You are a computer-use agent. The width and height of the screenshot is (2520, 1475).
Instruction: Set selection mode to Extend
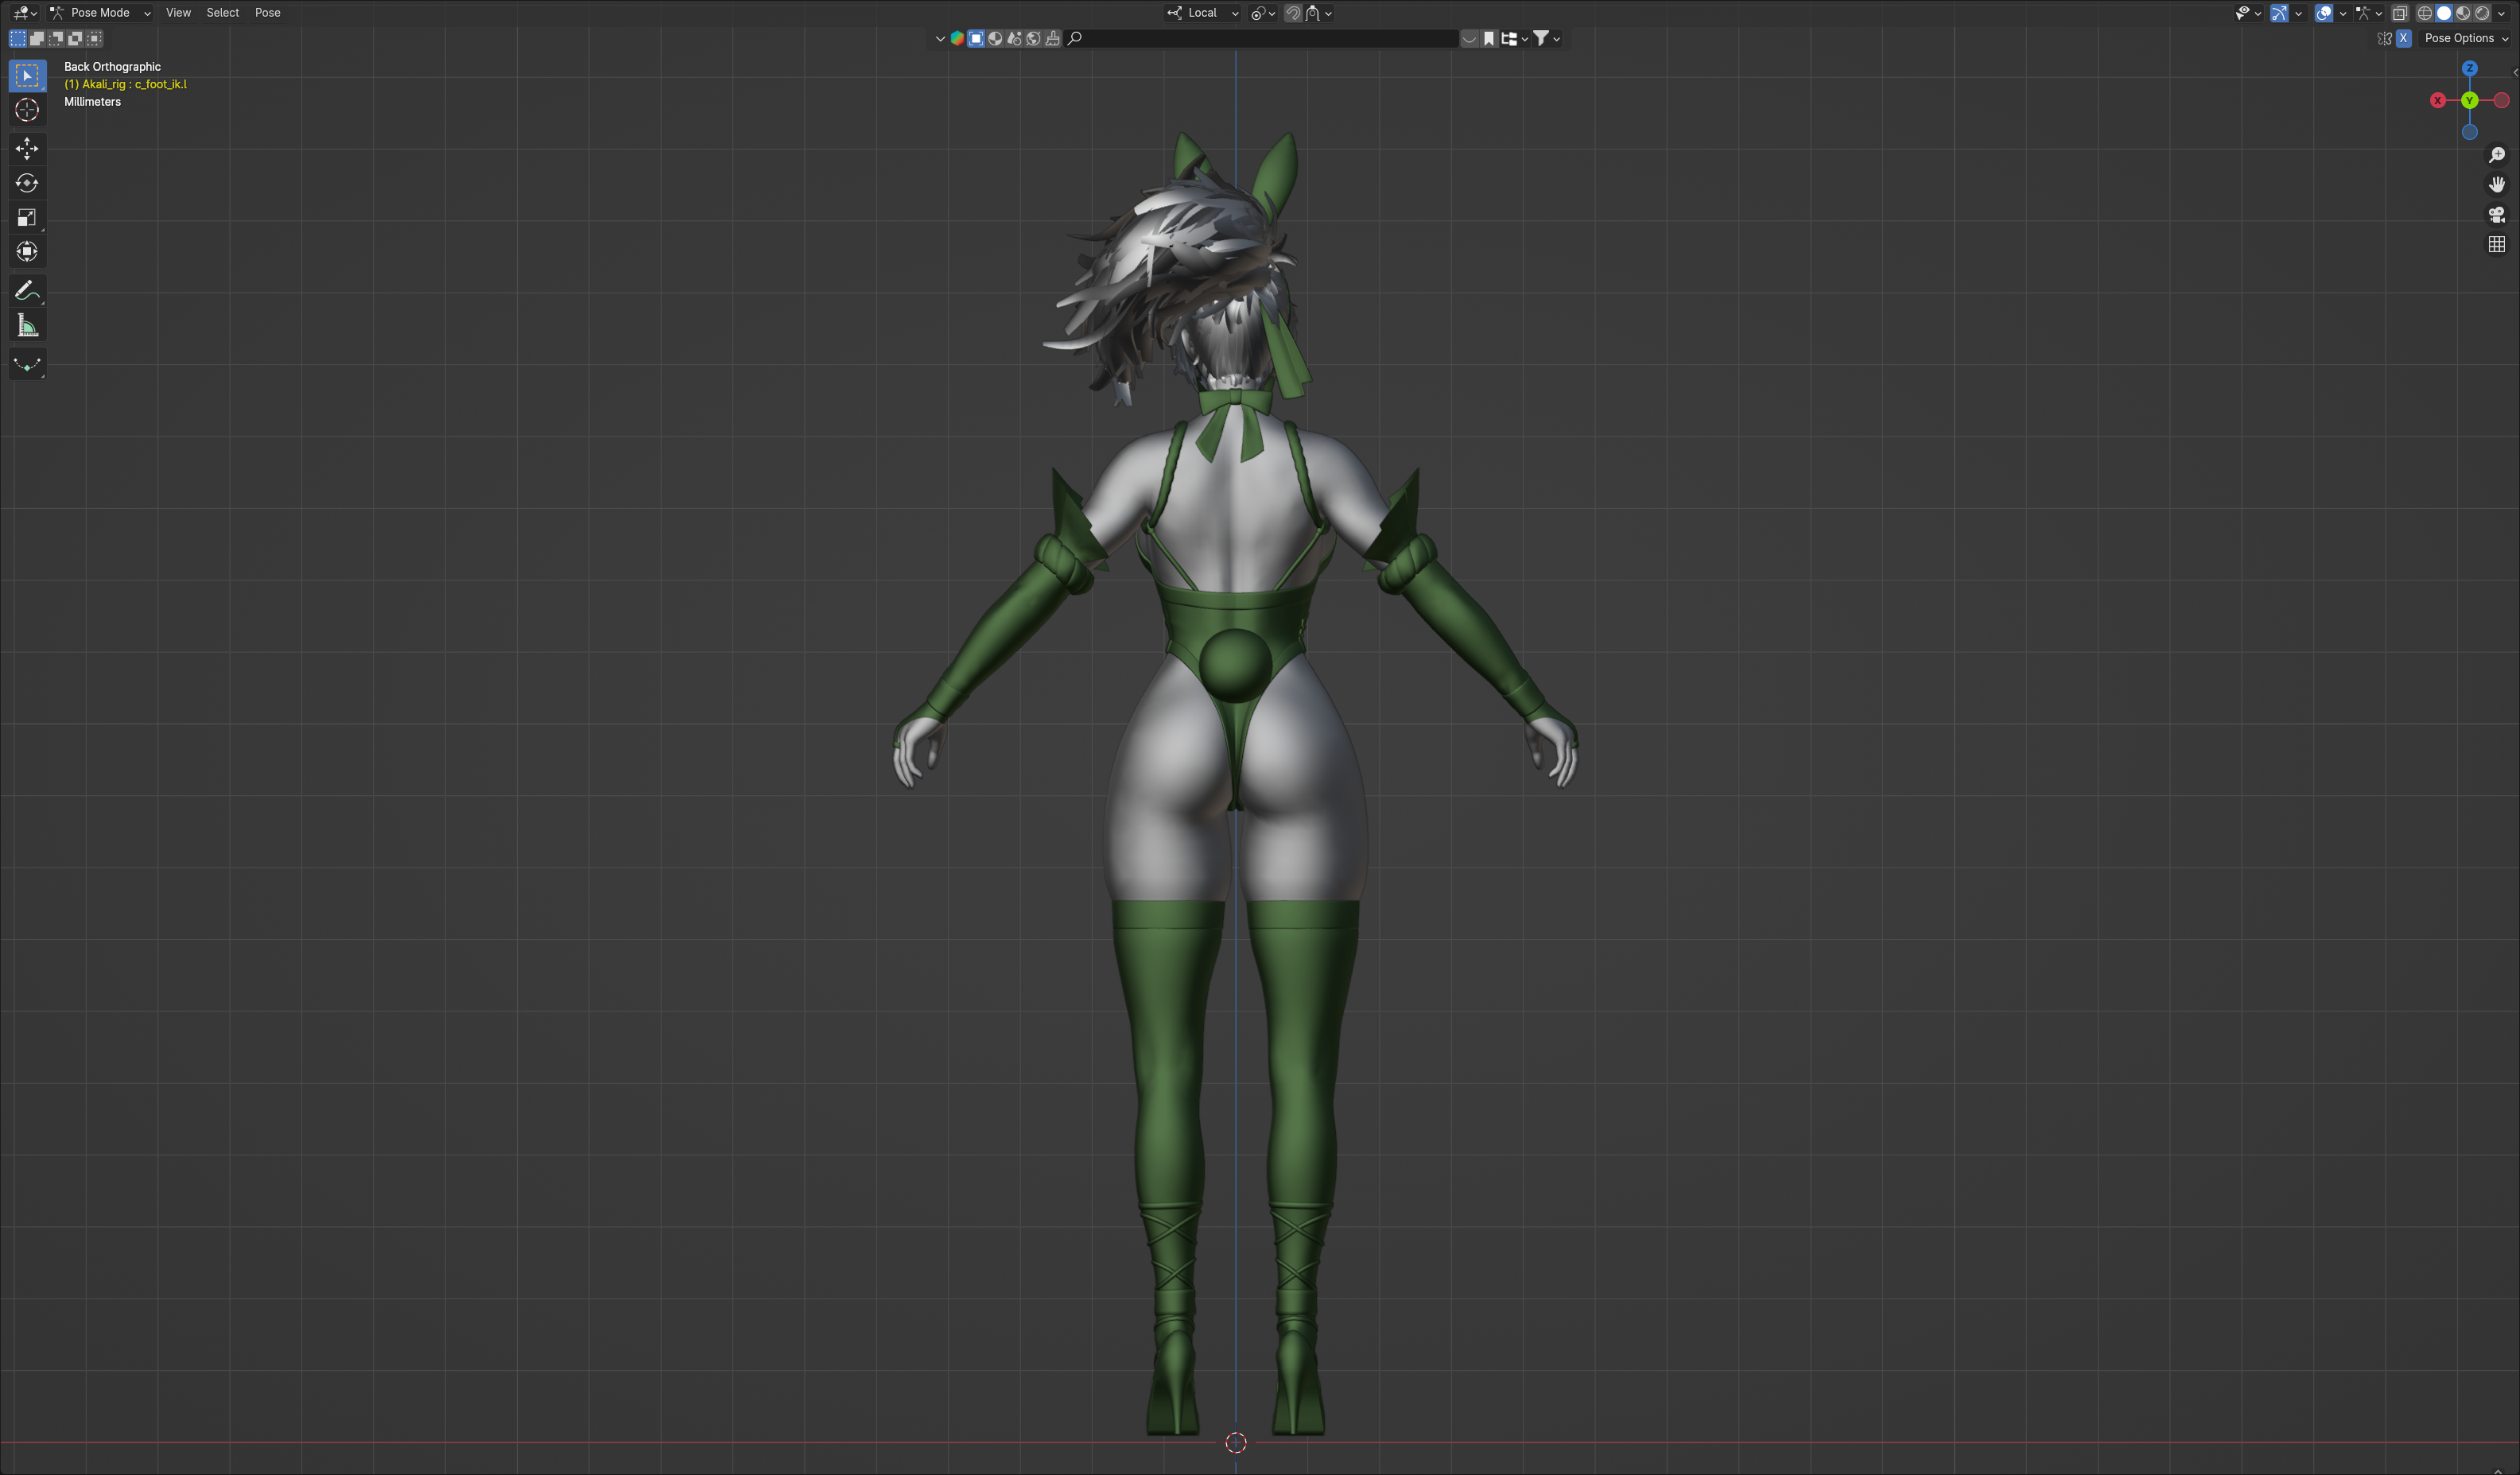coord(37,39)
